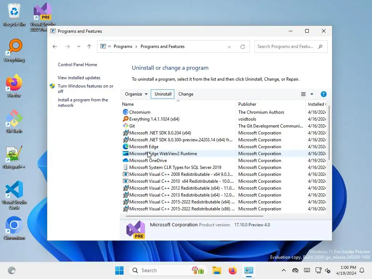
Task: Open the Help question mark icon
Action: pos(323,94)
